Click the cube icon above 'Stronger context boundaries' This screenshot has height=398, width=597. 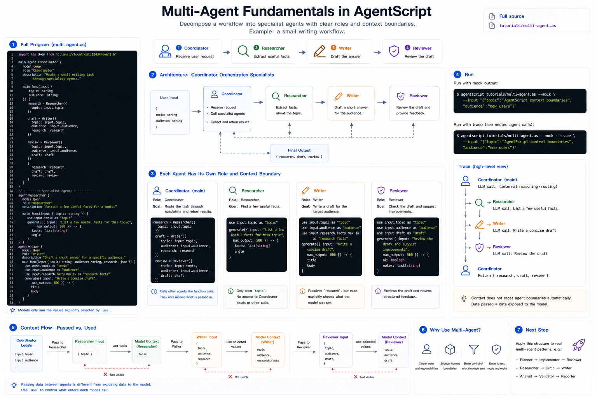450,349
